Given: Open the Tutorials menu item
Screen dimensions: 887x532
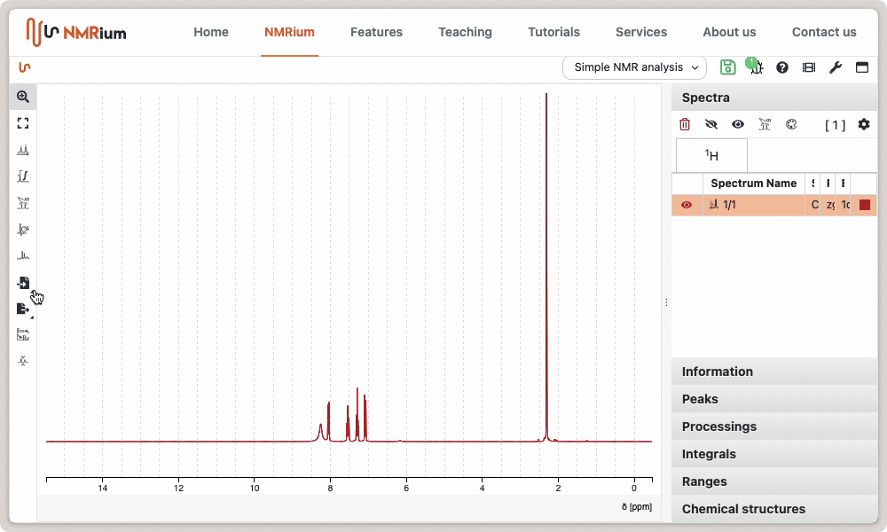Looking at the screenshot, I should pyautogui.click(x=553, y=32).
